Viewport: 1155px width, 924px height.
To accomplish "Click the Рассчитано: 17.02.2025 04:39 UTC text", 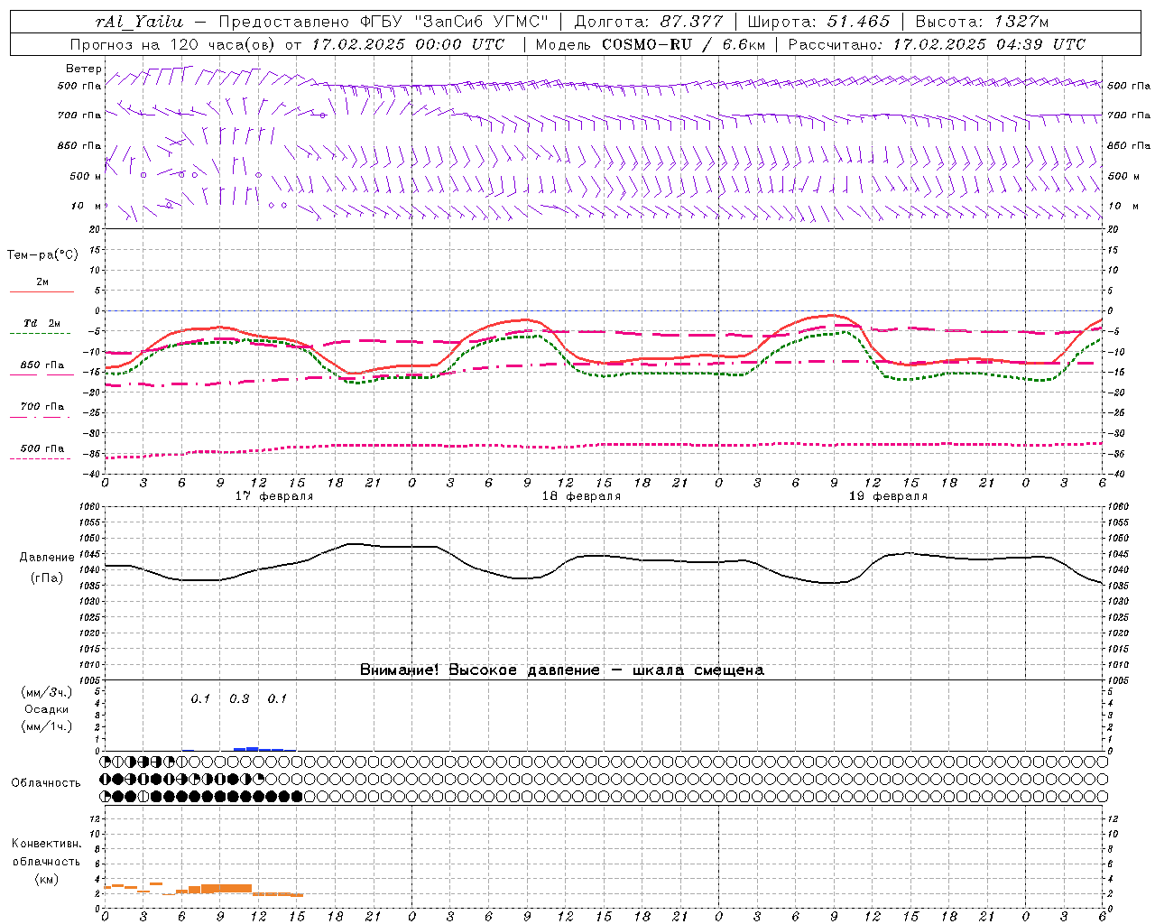I will point(937,44).
